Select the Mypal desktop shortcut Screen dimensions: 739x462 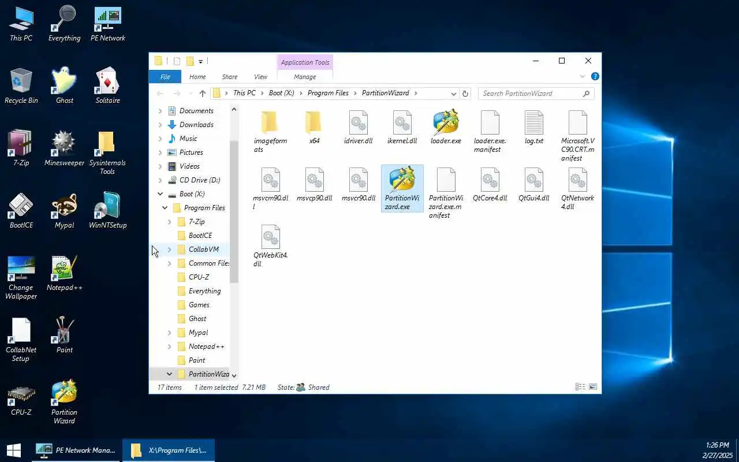[x=64, y=210]
